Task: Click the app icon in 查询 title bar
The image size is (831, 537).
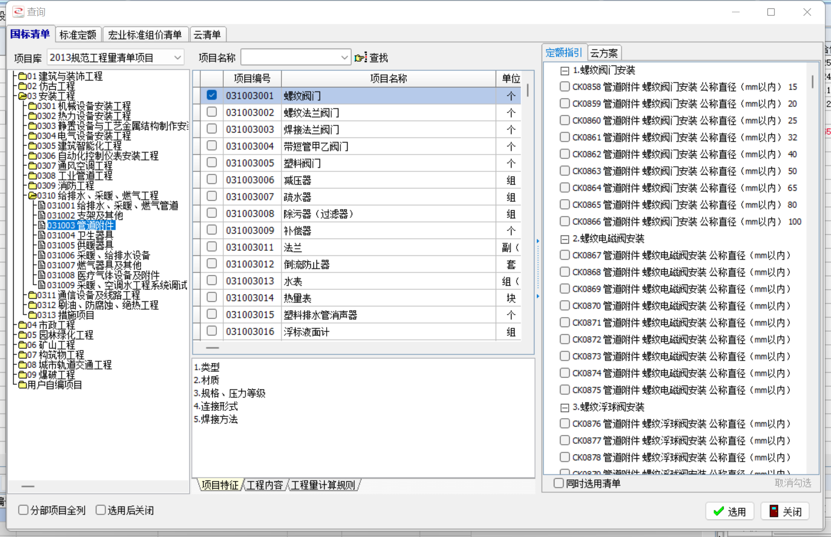Action: tap(18, 11)
